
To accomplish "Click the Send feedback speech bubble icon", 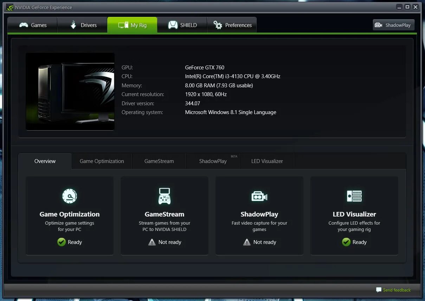I will tap(379, 290).
